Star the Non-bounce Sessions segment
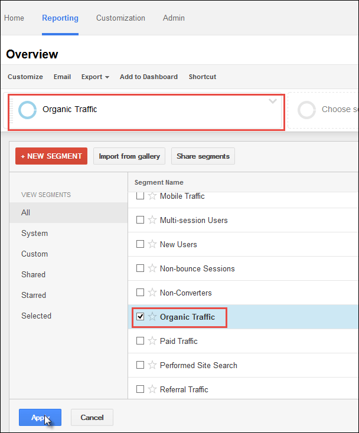 click(152, 268)
